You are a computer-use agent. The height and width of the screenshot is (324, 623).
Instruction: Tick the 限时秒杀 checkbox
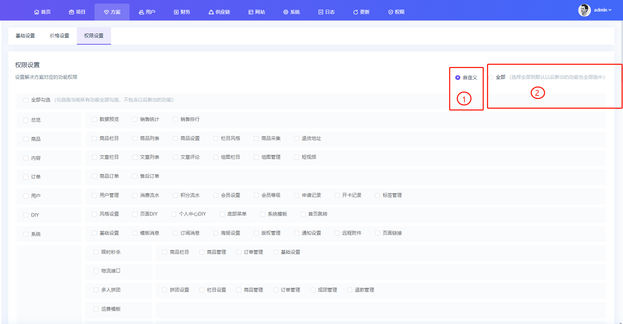click(x=96, y=252)
